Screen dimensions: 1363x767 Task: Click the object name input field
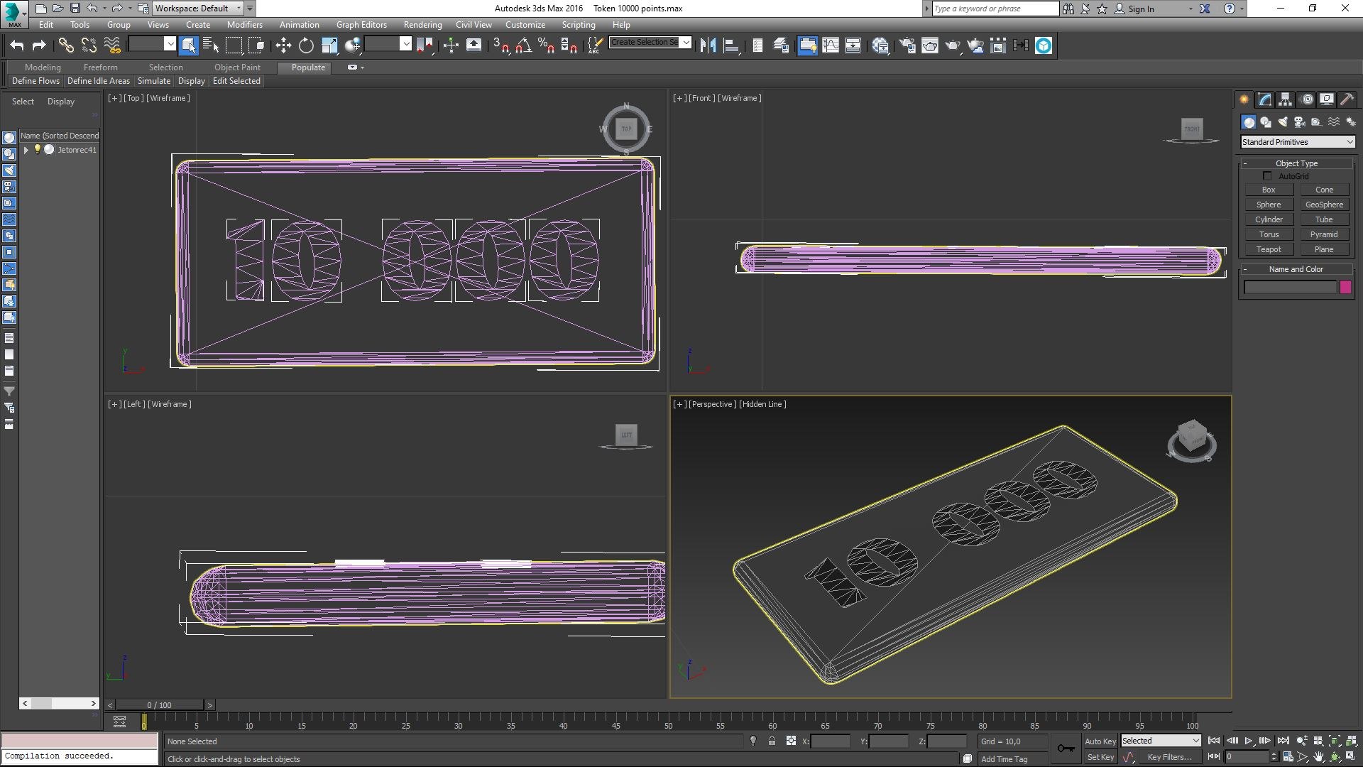(1290, 287)
